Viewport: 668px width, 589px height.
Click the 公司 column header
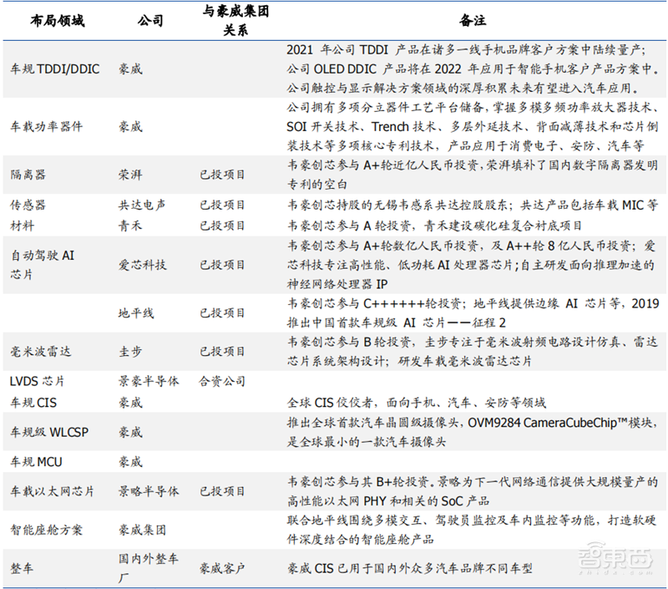pyautogui.click(x=149, y=18)
